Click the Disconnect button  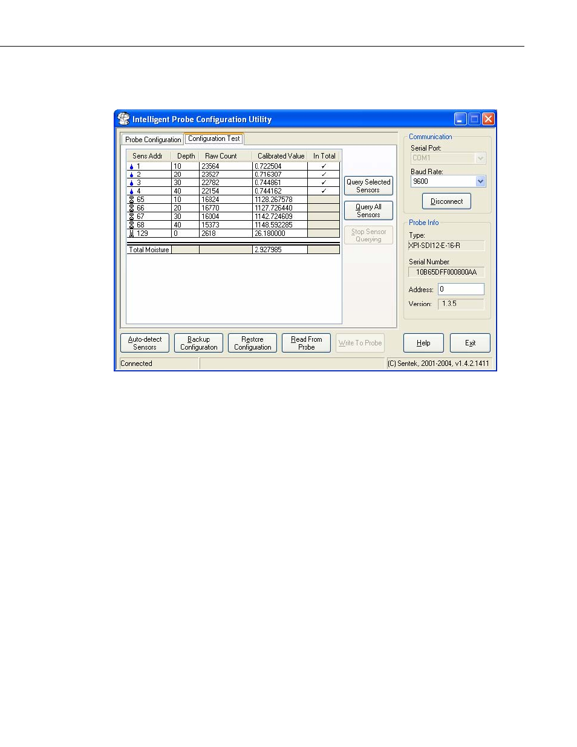pyautogui.click(x=446, y=201)
